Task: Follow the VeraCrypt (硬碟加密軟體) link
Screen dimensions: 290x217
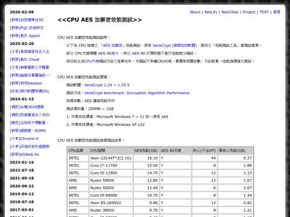Action: click(175, 46)
